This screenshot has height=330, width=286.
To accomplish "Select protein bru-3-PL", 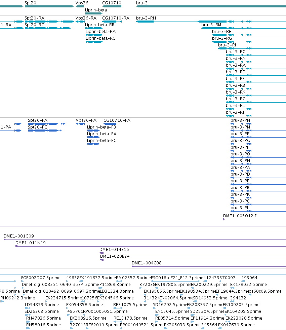I will point(258,211).
